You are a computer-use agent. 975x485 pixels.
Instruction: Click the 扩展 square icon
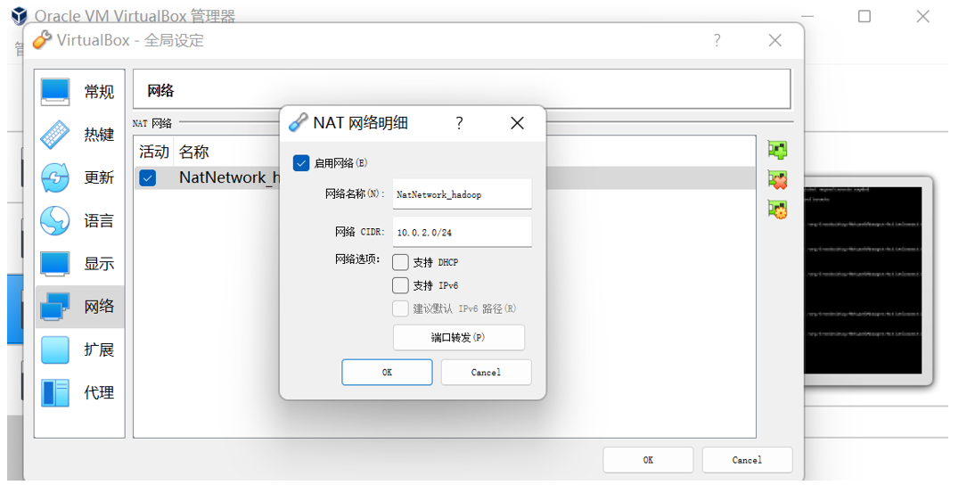pyautogui.click(x=55, y=349)
